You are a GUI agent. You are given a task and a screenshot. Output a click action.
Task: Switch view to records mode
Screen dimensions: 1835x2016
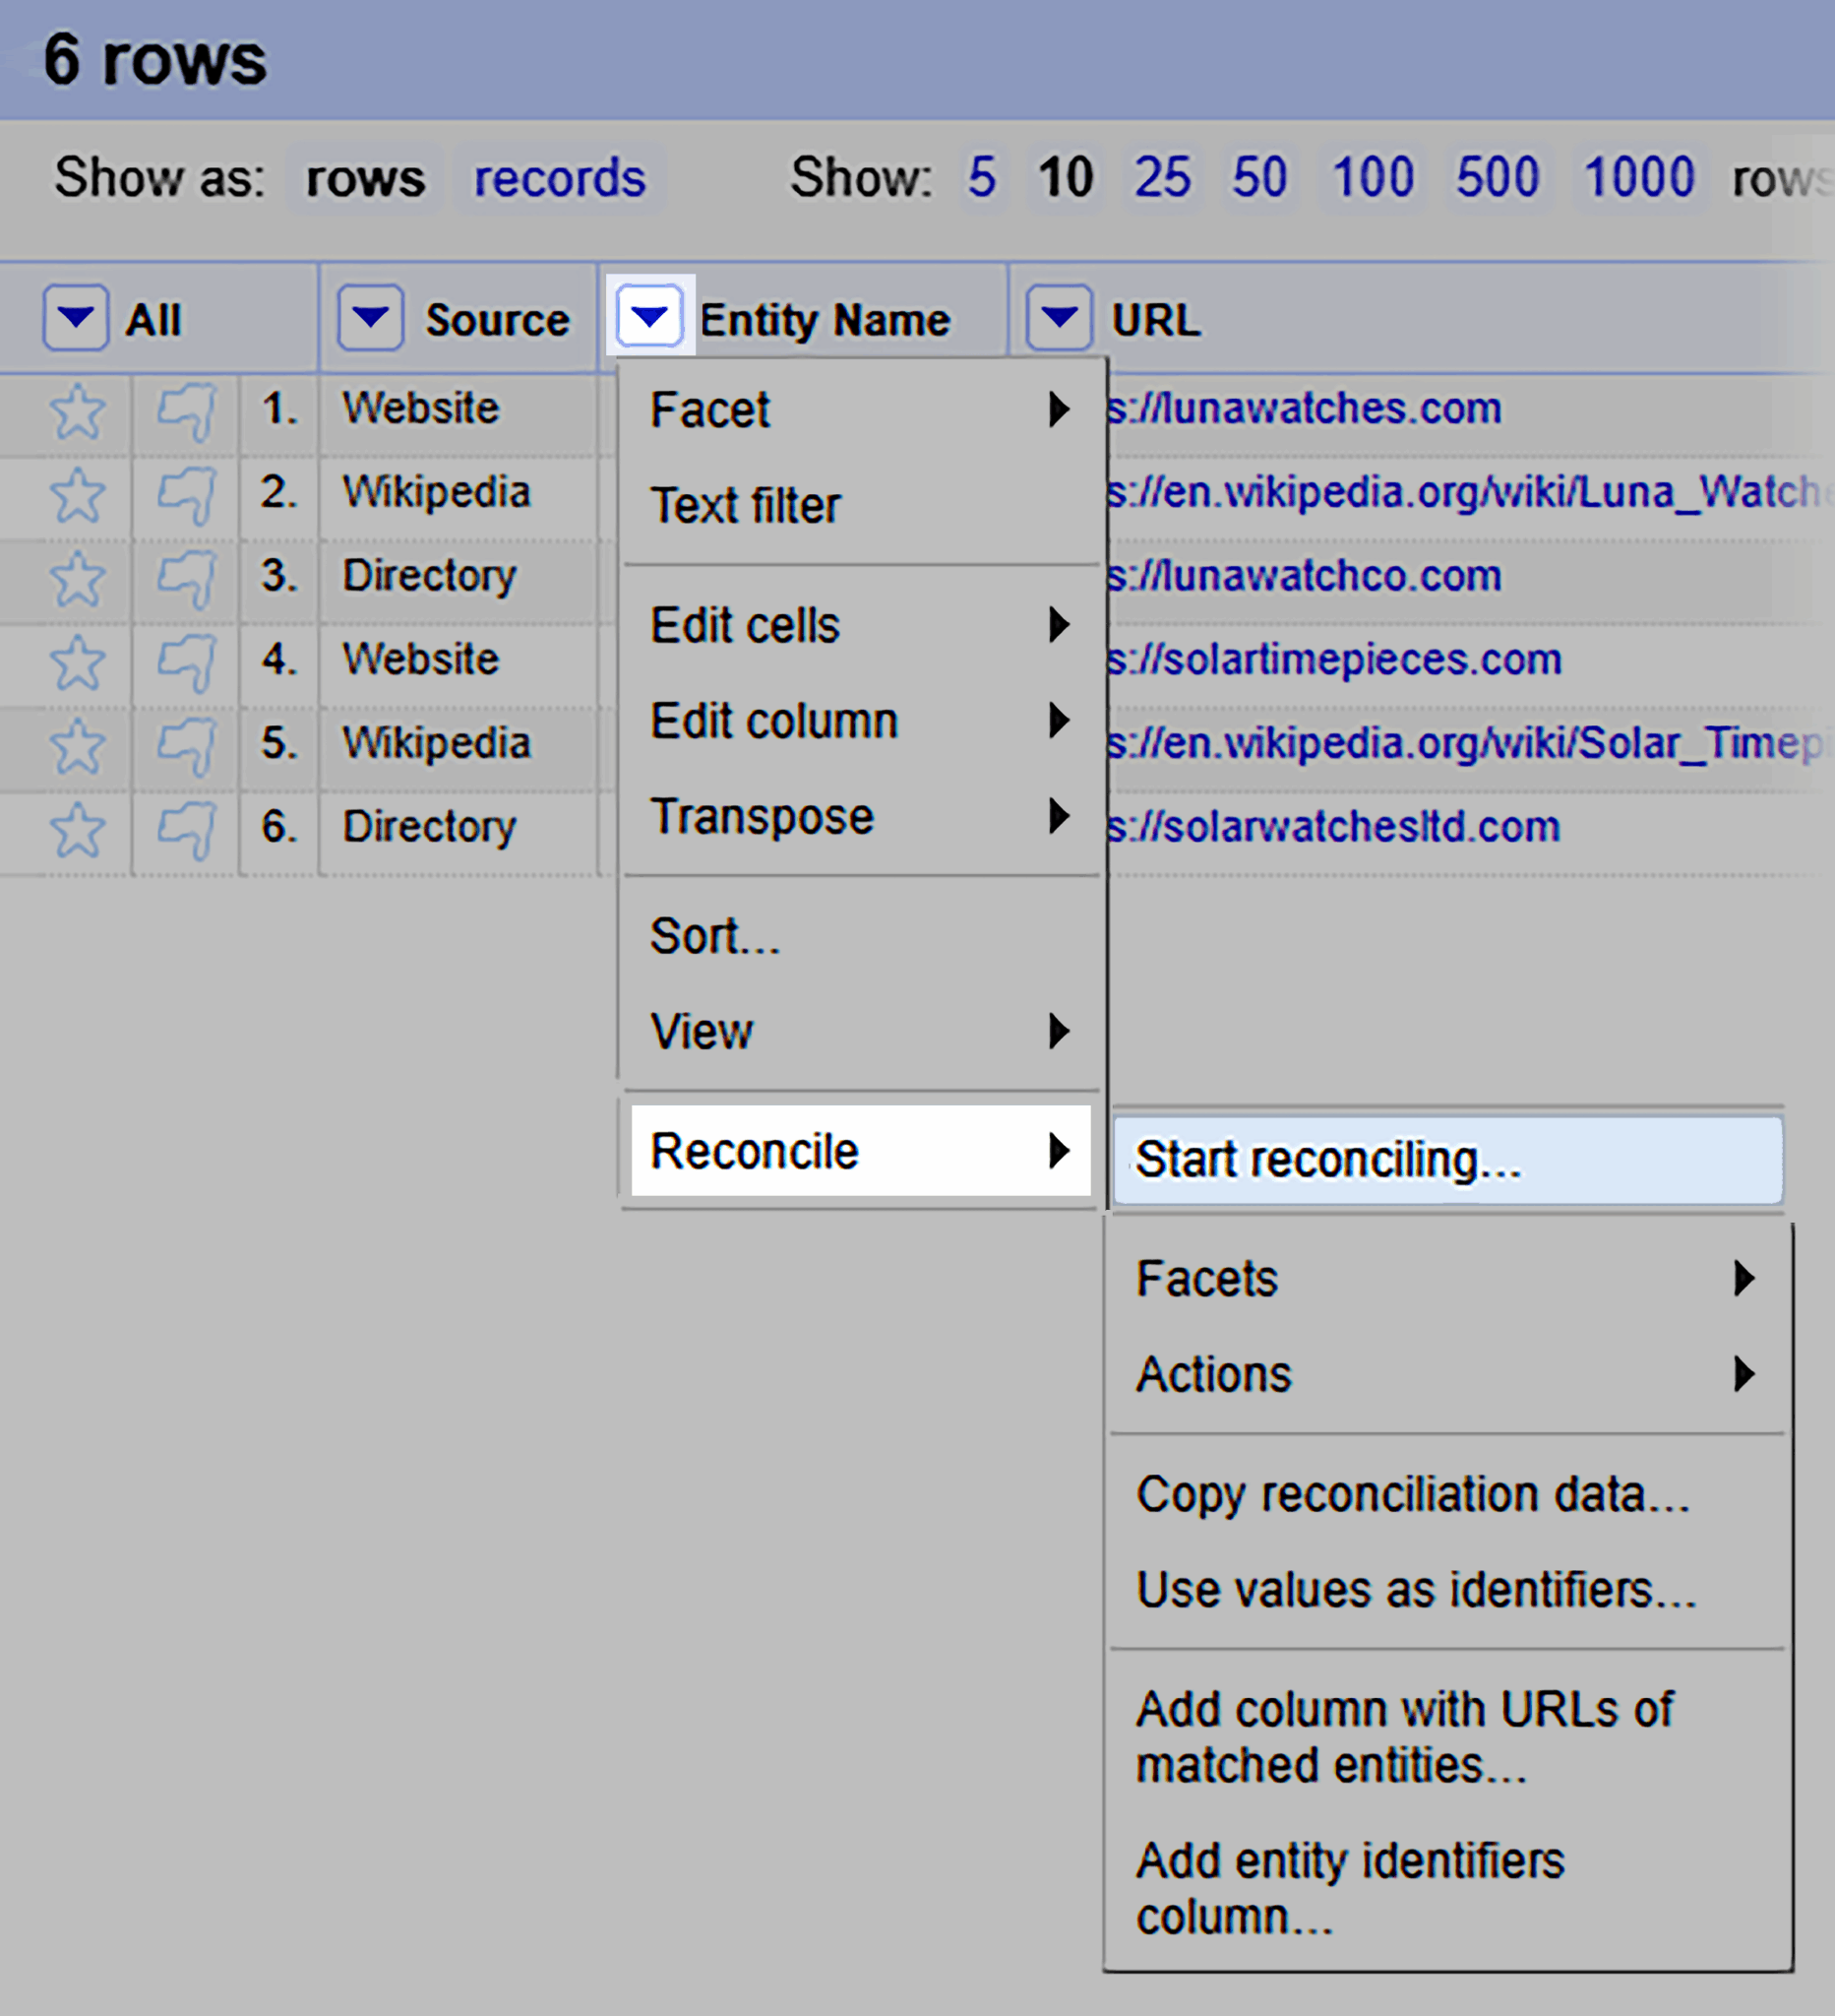pyautogui.click(x=560, y=178)
